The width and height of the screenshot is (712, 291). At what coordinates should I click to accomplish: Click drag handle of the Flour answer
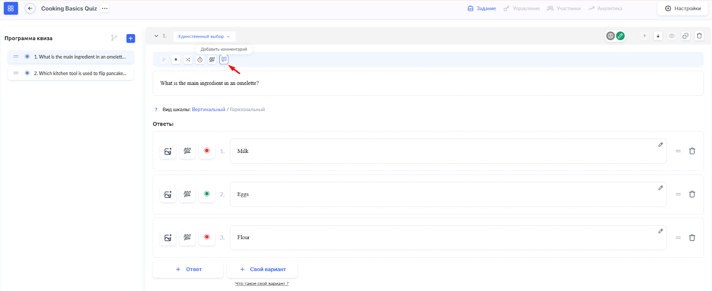678,238
